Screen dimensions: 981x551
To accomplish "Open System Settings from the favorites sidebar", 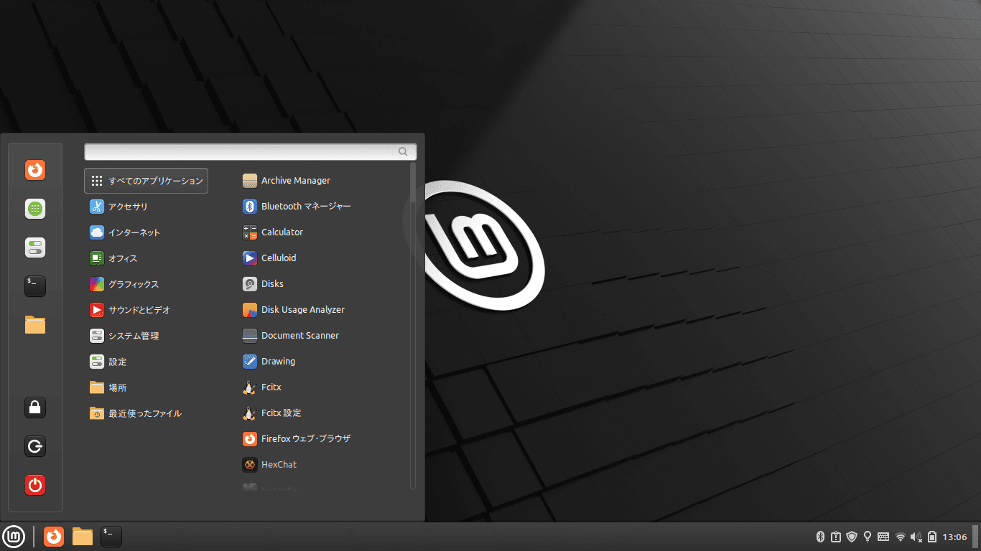I will coord(35,248).
